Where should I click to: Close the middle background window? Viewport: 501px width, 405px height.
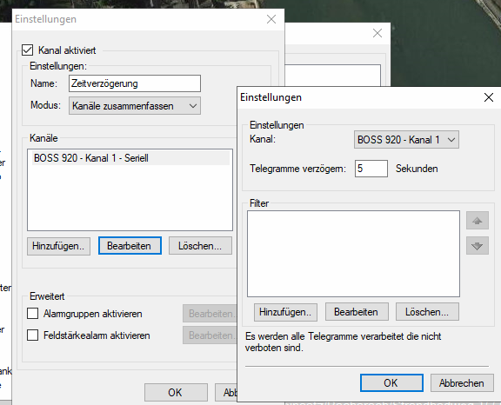(x=377, y=33)
